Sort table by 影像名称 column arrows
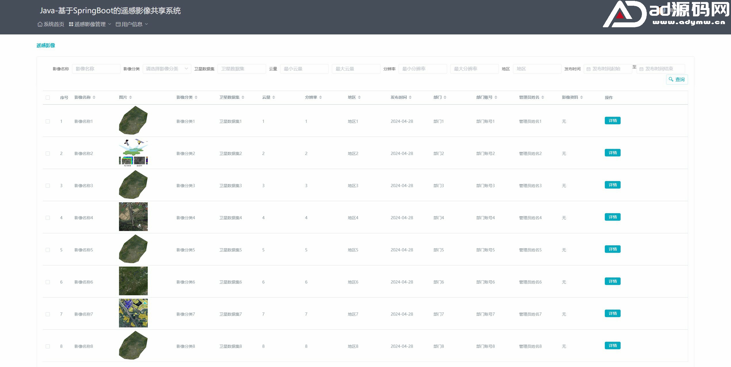Screen dimensions: 731x367 (94, 98)
